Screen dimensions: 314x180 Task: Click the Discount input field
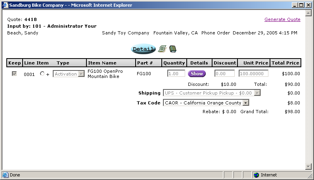pos(224,74)
